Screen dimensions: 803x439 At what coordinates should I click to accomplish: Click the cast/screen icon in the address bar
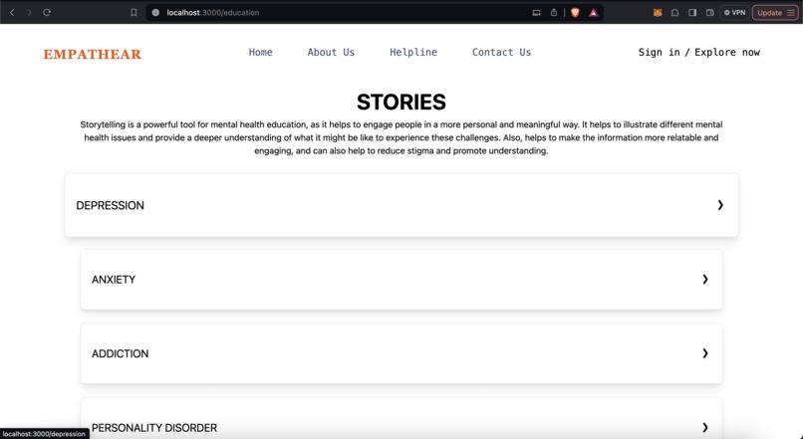536,13
